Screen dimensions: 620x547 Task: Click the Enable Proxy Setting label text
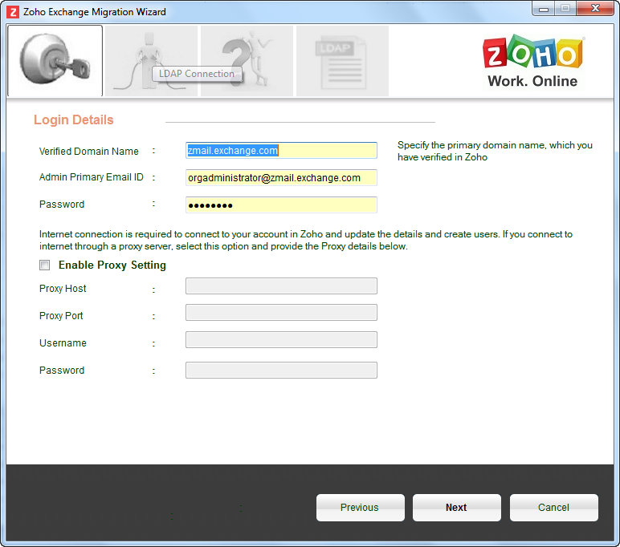(x=112, y=265)
